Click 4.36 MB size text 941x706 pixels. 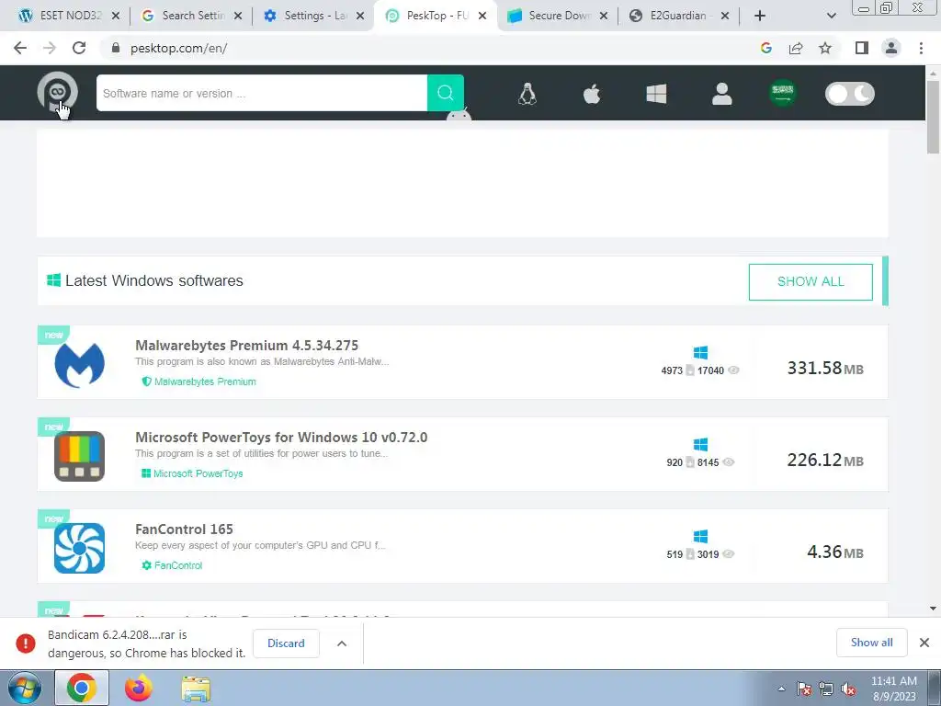coord(835,552)
